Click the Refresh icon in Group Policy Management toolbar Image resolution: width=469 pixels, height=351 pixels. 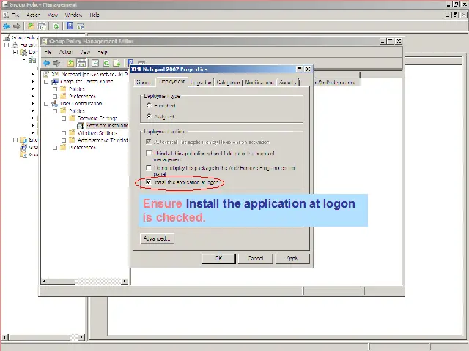pos(56,26)
